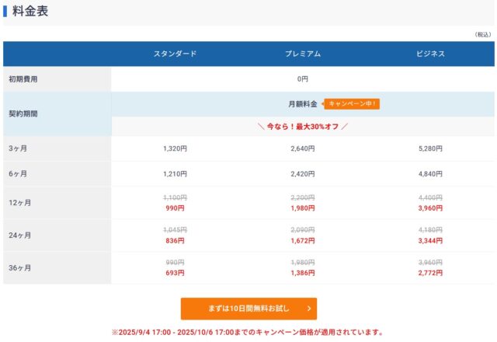Click the arrow chevron on the trial button

[309, 309]
